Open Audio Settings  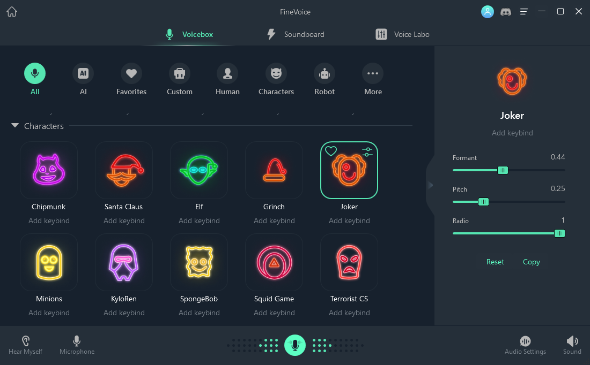tap(525, 346)
